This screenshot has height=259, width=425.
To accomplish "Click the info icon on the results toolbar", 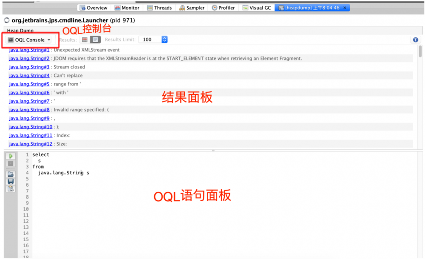I will 415,39.
